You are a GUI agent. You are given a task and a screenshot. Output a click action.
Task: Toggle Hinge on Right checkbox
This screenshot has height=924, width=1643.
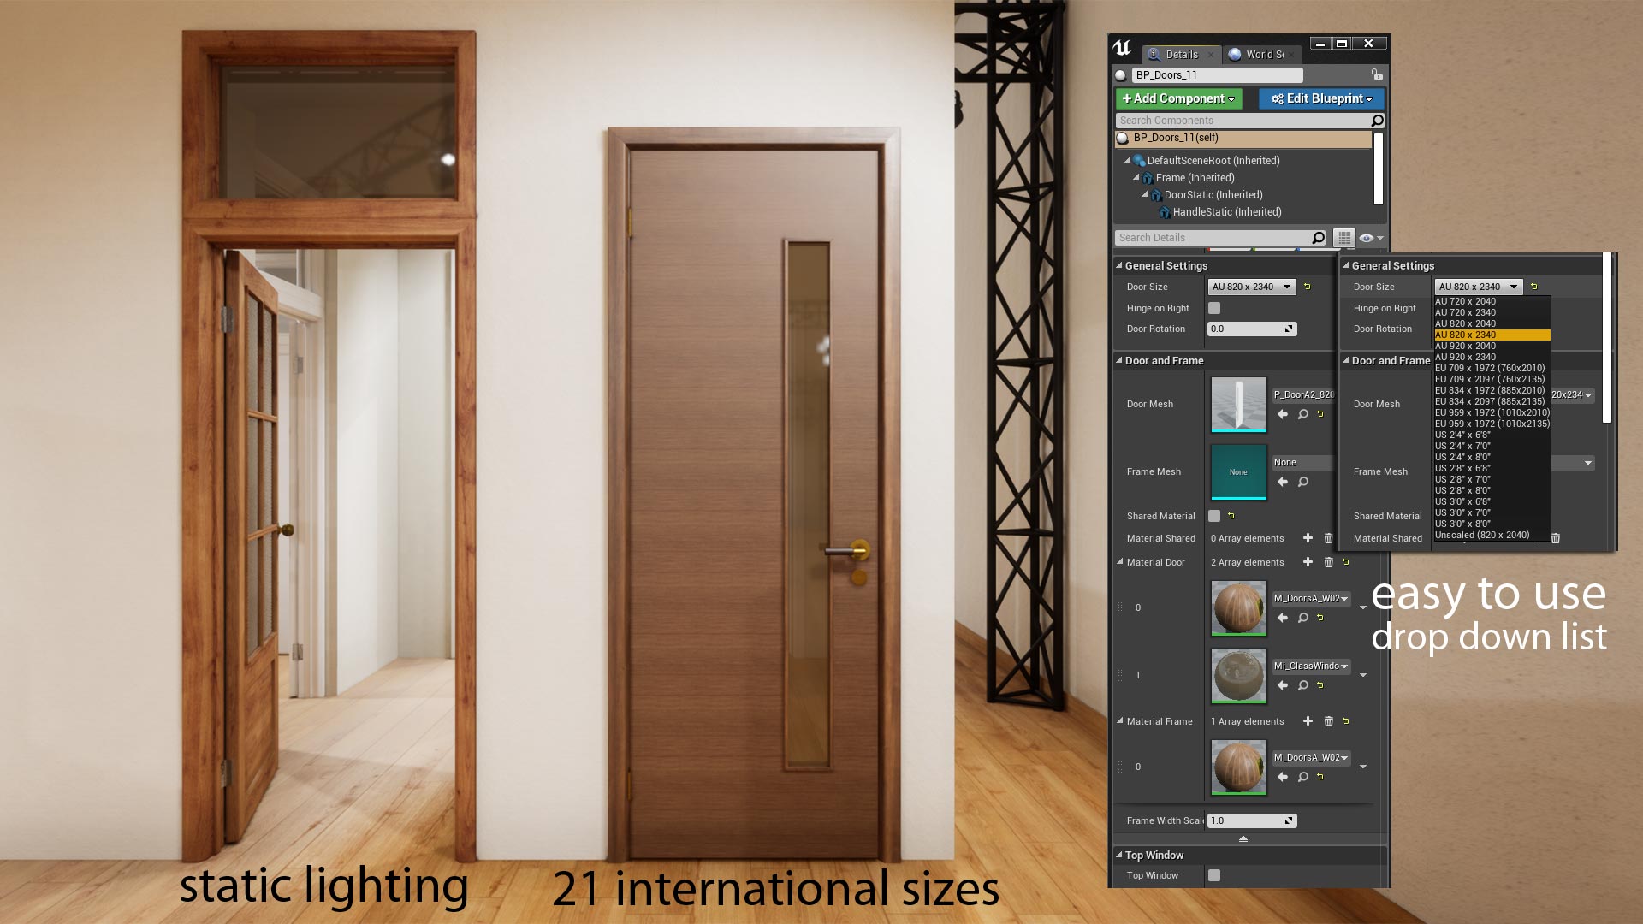click(1213, 307)
